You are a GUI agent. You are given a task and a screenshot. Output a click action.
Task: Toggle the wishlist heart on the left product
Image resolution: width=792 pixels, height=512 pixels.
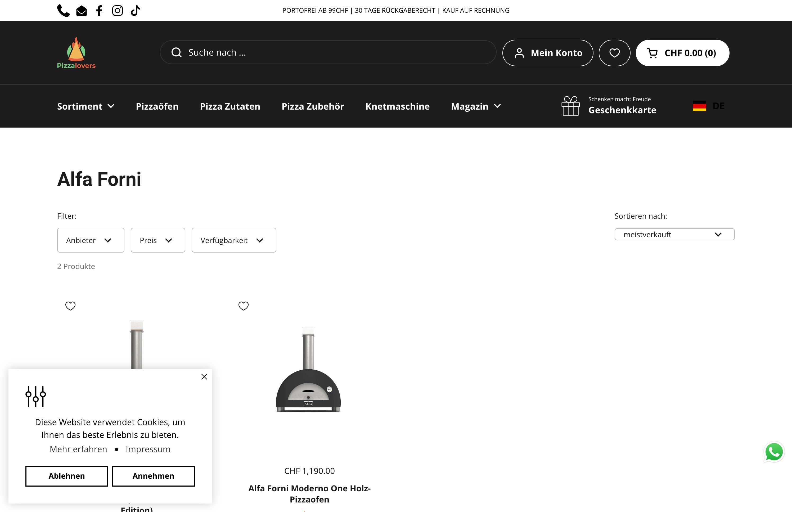pos(70,306)
